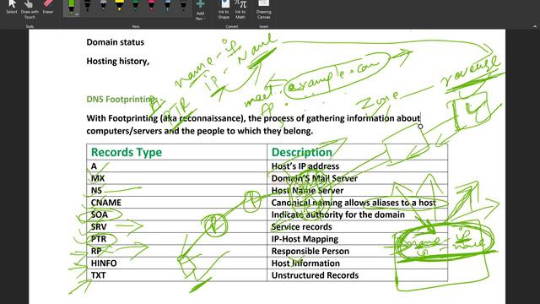This screenshot has height=304, width=540.
Task: Click the 'DNS Footprinting' heading
Action: (x=122, y=100)
